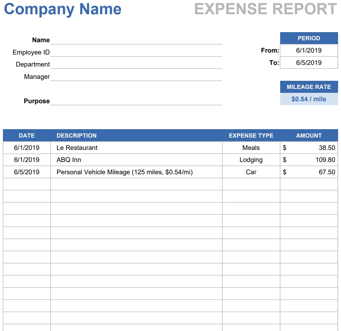Select the $0.54 / mile rate cell
This screenshot has height=331, width=341.
pos(309,99)
